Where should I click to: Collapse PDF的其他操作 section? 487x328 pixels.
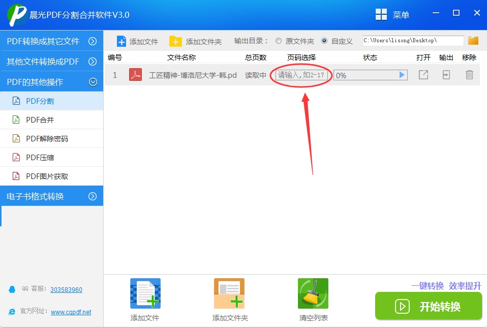(x=51, y=82)
